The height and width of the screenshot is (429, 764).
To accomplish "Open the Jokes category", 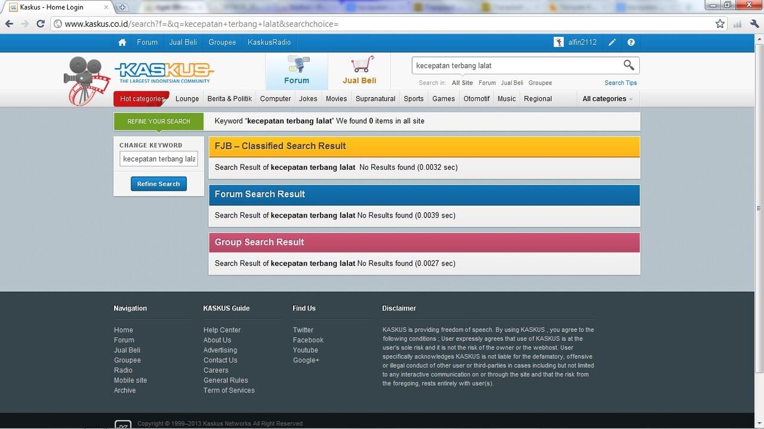I will pos(308,99).
